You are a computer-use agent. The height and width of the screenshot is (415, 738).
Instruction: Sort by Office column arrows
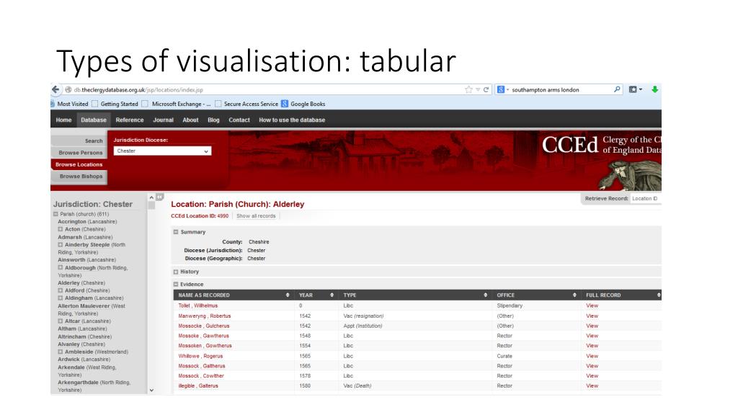coord(574,295)
